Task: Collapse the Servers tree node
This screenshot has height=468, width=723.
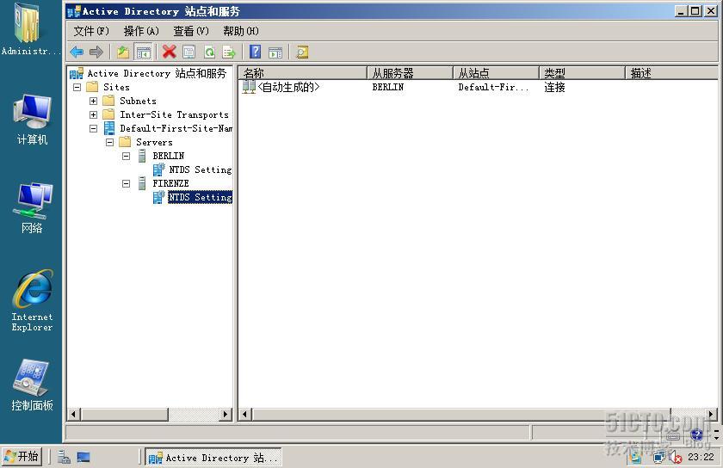Action: pos(110,143)
